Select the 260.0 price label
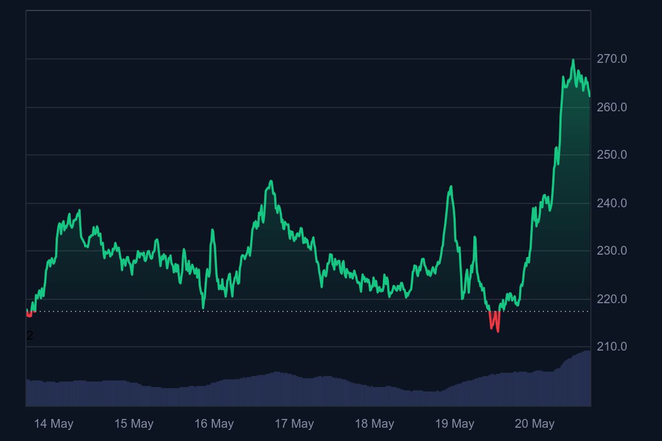 click(x=612, y=107)
